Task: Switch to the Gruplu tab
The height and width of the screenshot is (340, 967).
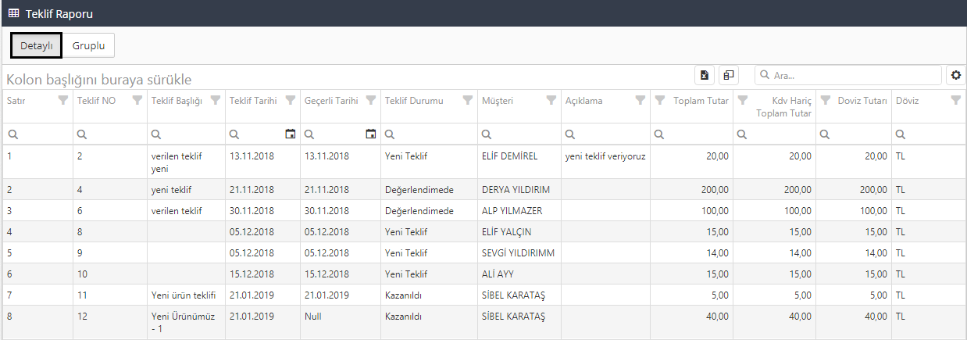Action: (x=88, y=45)
